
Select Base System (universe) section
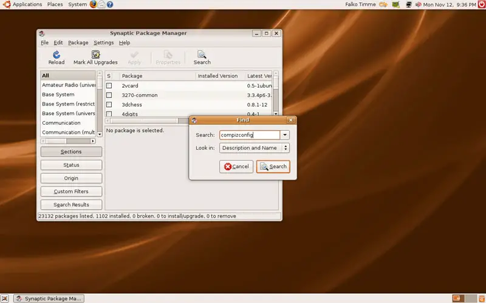pyautogui.click(x=68, y=113)
